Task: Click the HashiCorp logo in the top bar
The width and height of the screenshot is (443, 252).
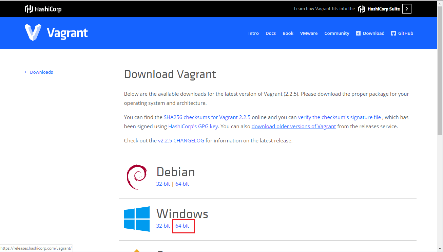Action: pyautogui.click(x=43, y=9)
